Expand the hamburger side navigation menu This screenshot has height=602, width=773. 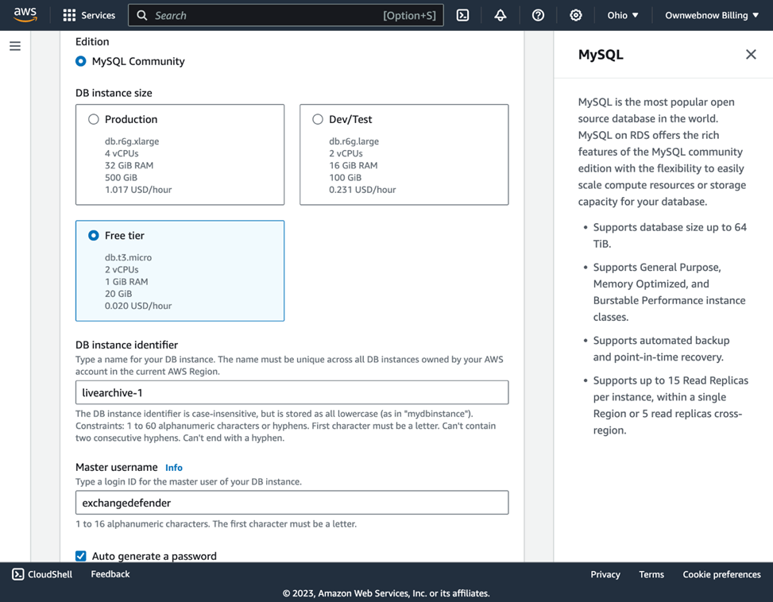(15, 46)
